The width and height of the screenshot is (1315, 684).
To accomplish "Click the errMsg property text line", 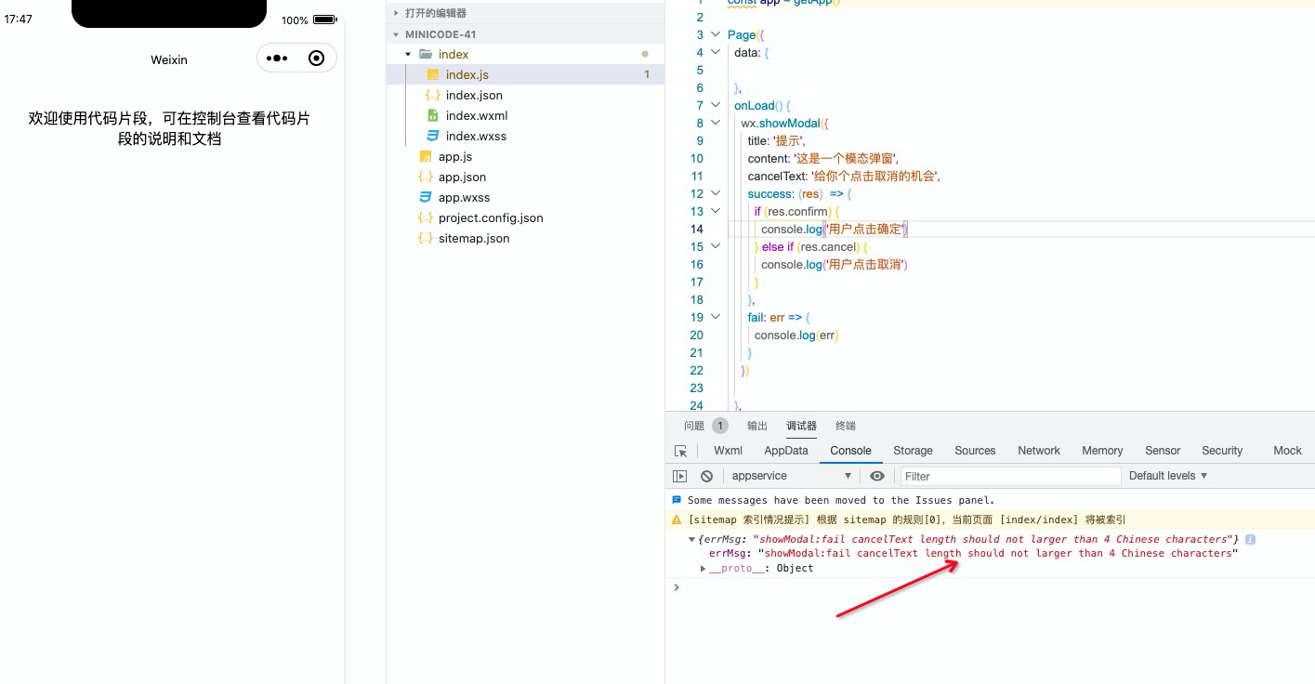I will [x=974, y=553].
